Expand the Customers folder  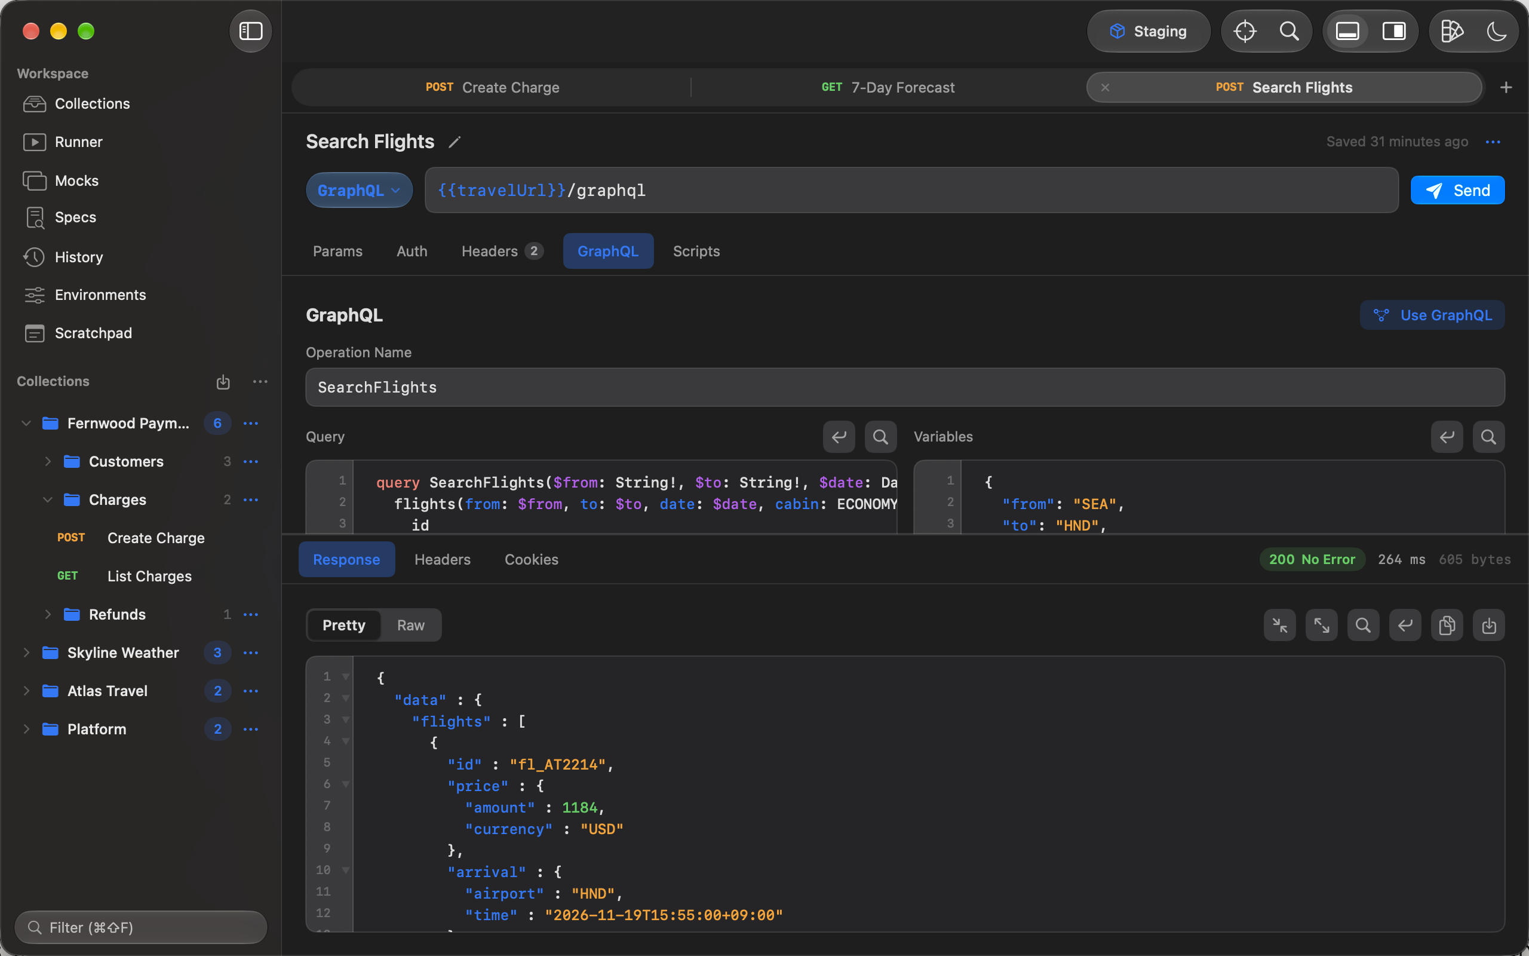(47, 461)
